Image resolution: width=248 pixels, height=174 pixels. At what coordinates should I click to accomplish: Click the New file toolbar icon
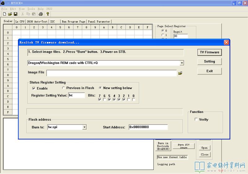[x=4, y=14]
